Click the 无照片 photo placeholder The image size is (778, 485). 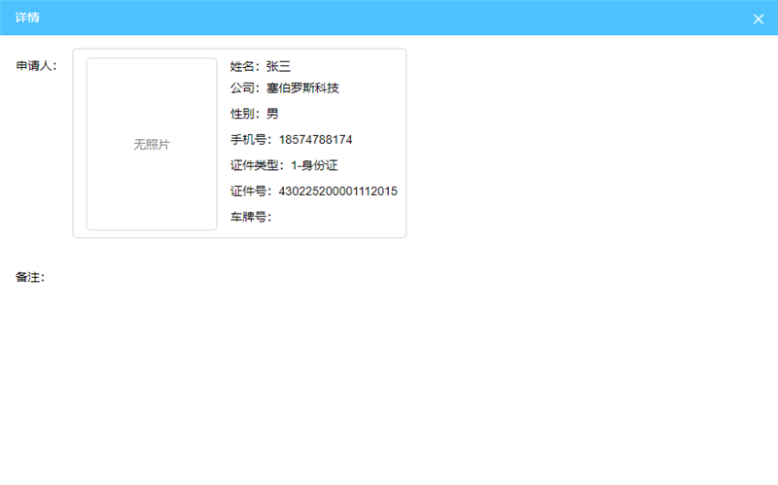[x=152, y=144]
